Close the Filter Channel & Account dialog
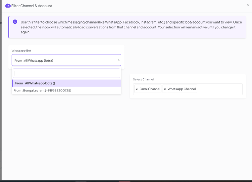 tap(248, 5)
